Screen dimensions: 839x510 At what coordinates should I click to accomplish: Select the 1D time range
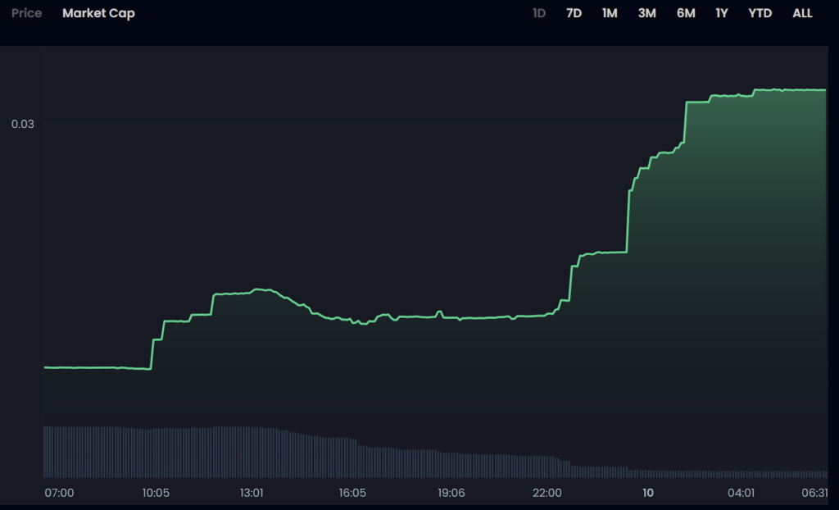coord(539,13)
